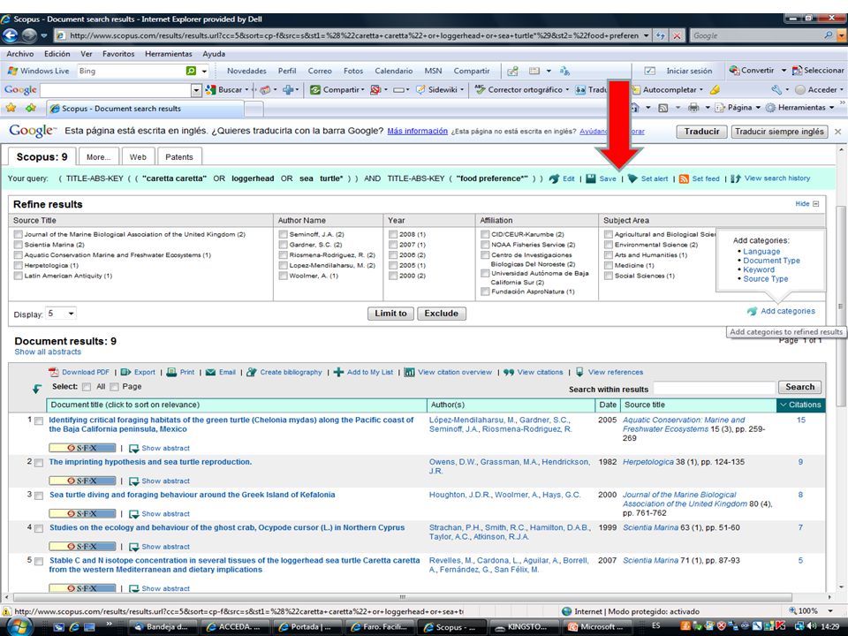Screen dimensions: 848x636
Task: Open the Language category link
Action: pos(761,252)
